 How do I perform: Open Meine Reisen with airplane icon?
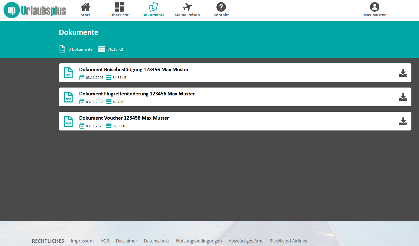tap(187, 10)
